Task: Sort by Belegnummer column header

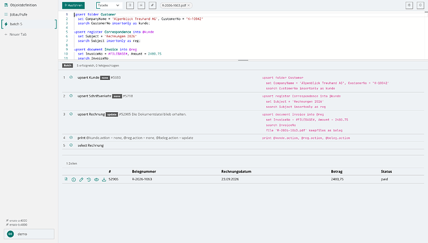Action: coord(144,172)
